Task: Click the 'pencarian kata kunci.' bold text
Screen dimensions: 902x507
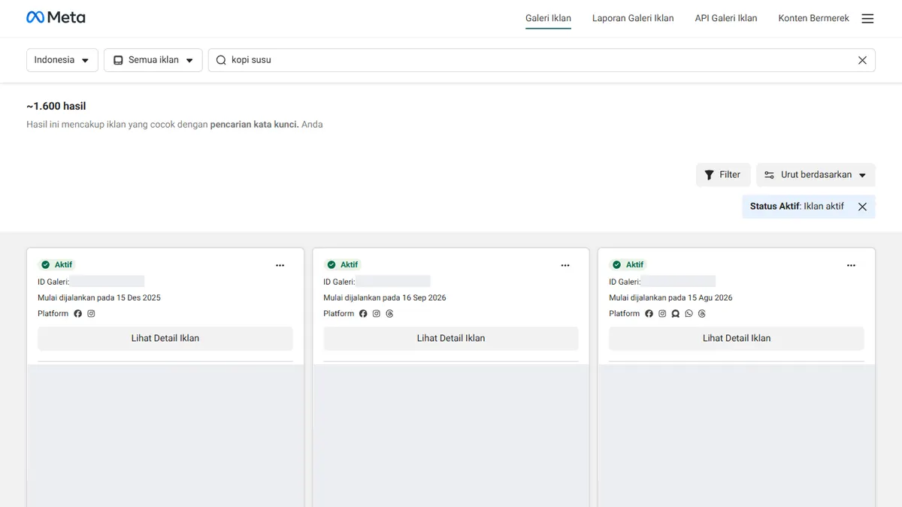Action: [x=254, y=125]
